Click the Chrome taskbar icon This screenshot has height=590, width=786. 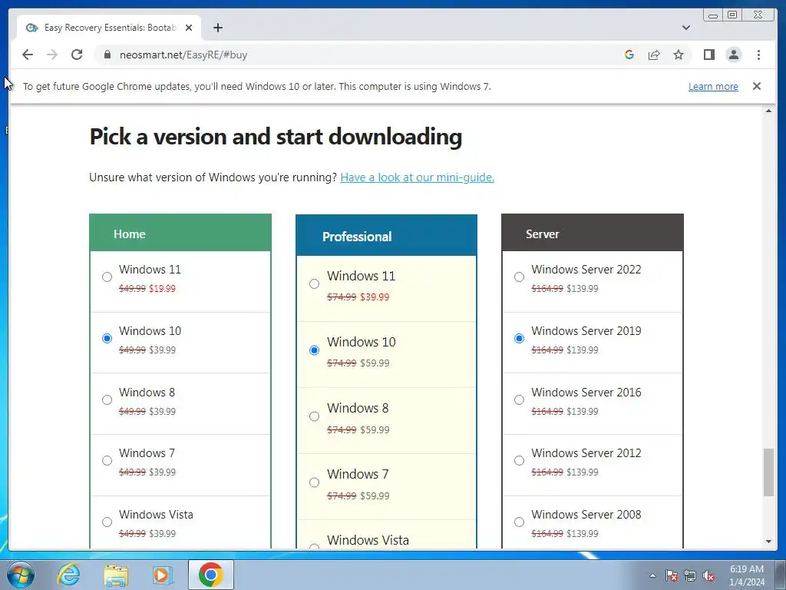pos(210,575)
